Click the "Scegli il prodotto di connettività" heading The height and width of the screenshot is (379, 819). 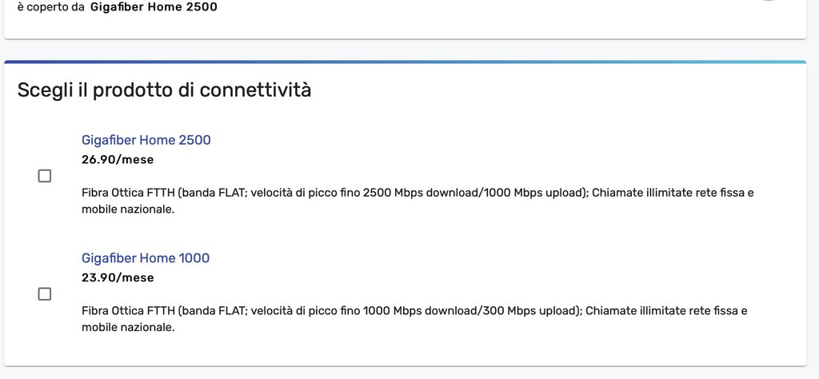164,90
